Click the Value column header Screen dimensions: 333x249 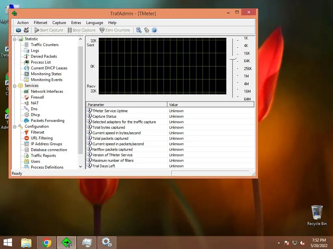[x=211, y=105]
